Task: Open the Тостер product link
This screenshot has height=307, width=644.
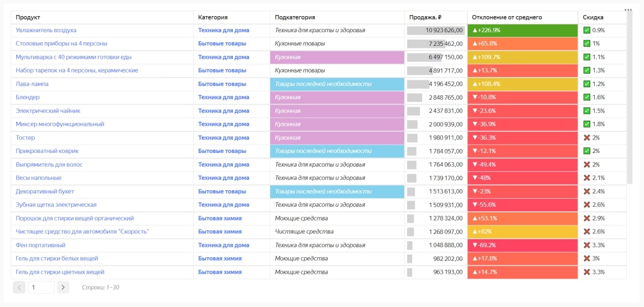Action: [x=25, y=137]
